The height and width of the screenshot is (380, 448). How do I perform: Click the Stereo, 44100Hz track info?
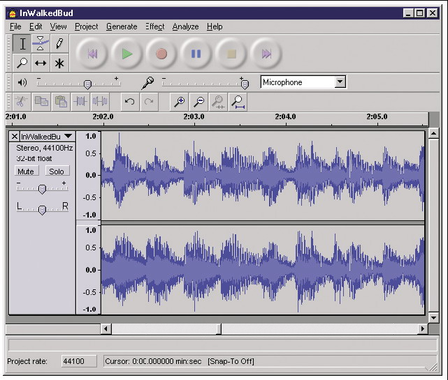tap(44, 148)
